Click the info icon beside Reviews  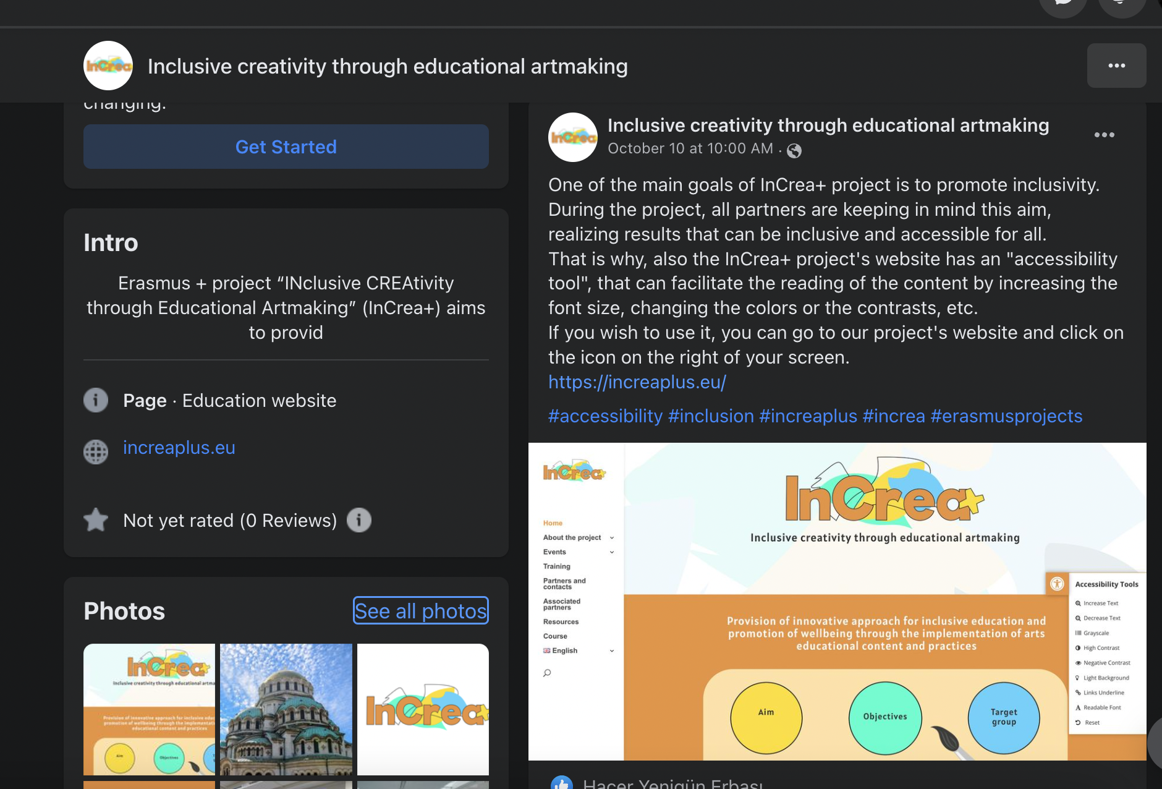pyautogui.click(x=359, y=520)
